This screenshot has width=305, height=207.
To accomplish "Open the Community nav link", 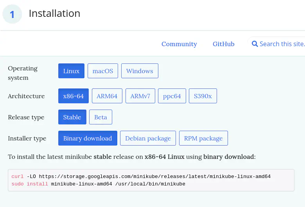I will pyautogui.click(x=179, y=44).
